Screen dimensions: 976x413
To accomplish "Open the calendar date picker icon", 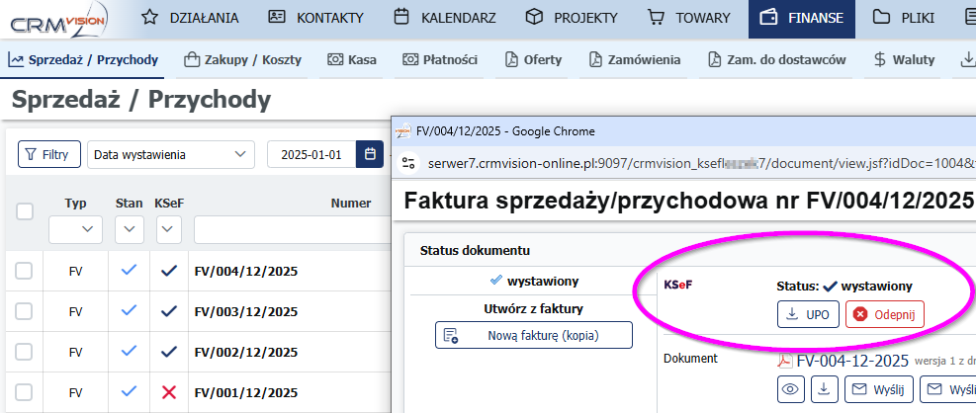I will [370, 155].
